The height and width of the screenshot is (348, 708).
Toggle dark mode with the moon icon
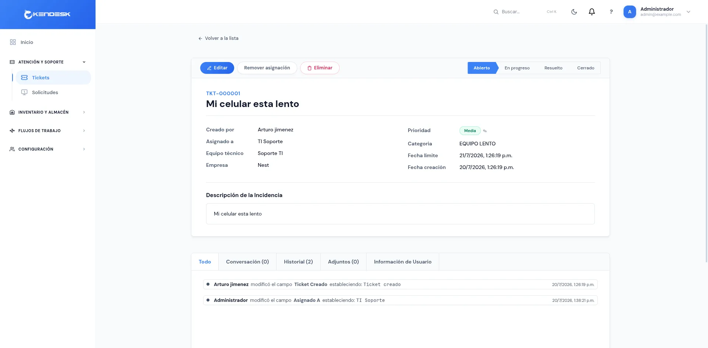point(574,12)
